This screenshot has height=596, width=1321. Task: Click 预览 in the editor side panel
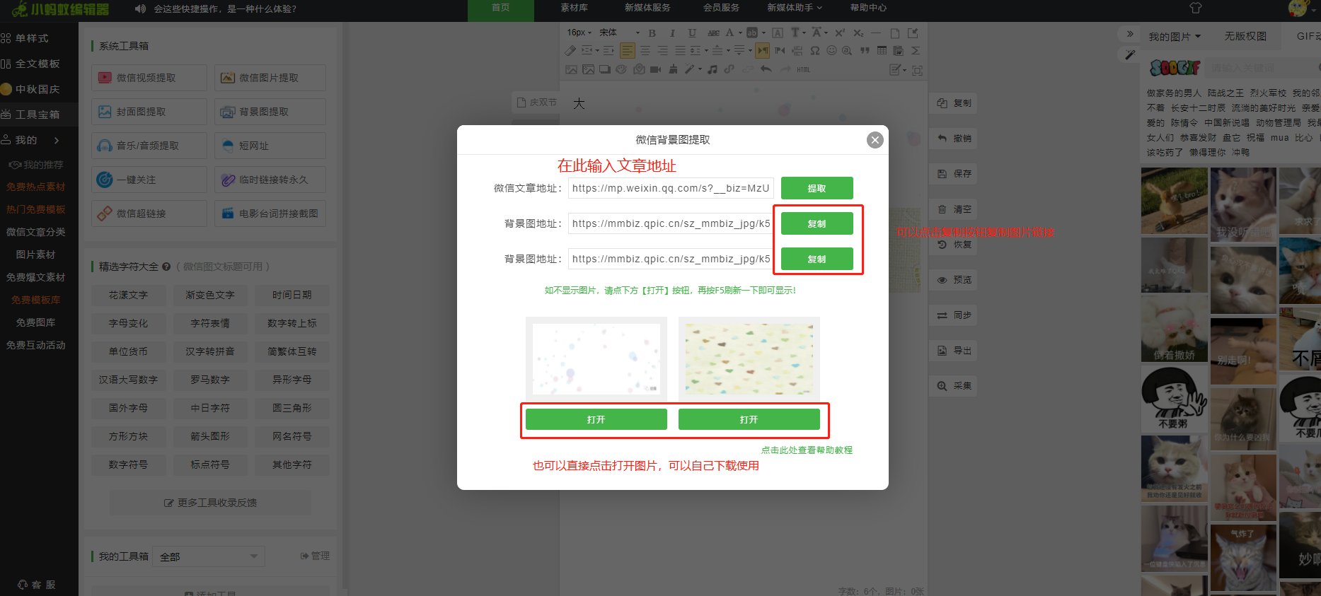tap(954, 279)
